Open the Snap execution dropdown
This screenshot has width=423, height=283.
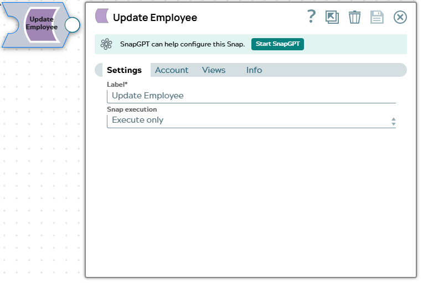[x=251, y=120]
